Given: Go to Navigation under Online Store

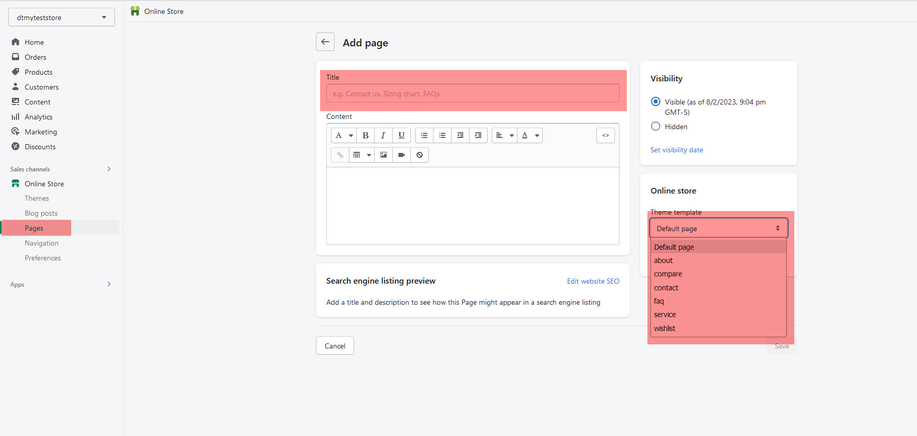Looking at the screenshot, I should click(42, 243).
